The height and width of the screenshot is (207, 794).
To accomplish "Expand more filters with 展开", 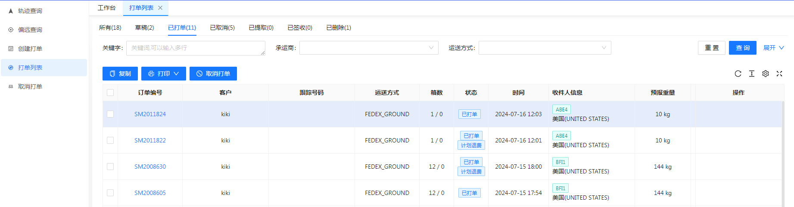I will [774, 48].
